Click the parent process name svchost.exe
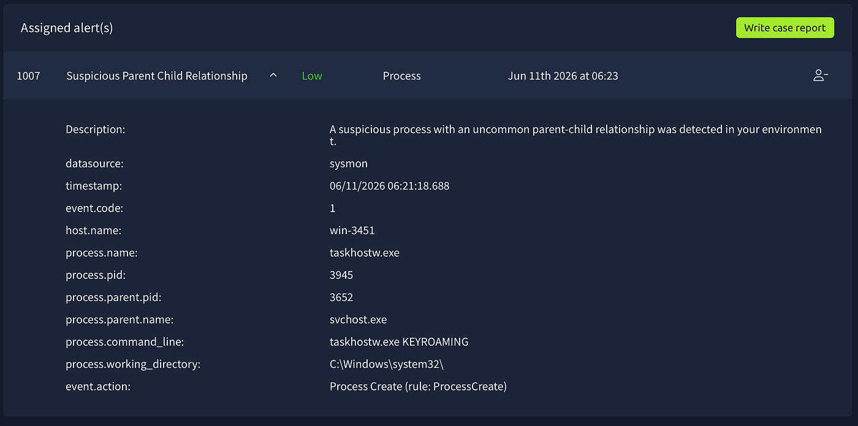Screen dimensions: 858x426 [359, 319]
